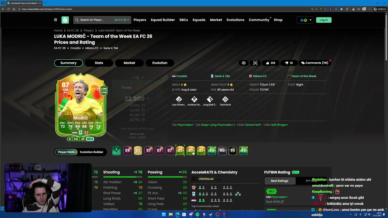Click the green evolution DNA card icon

pos(116,150)
